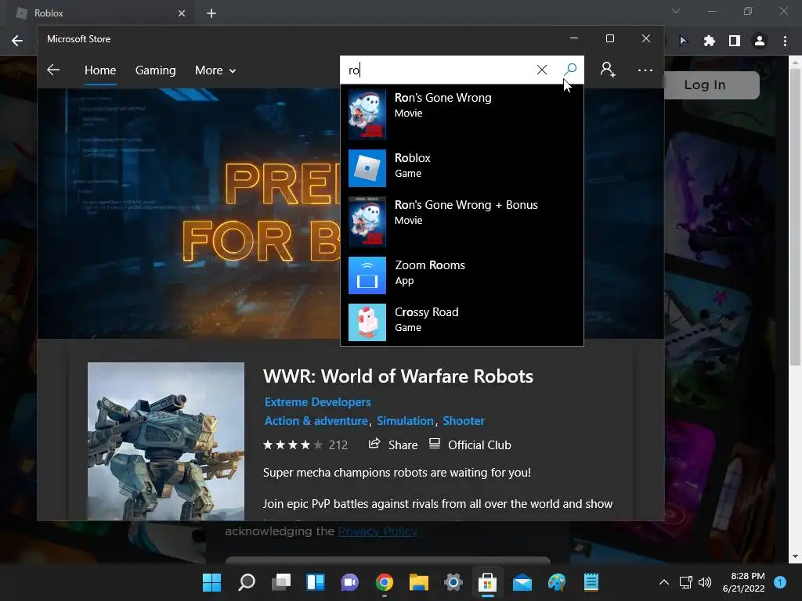
Task: Open the Store account sign-in icon
Action: pos(608,70)
